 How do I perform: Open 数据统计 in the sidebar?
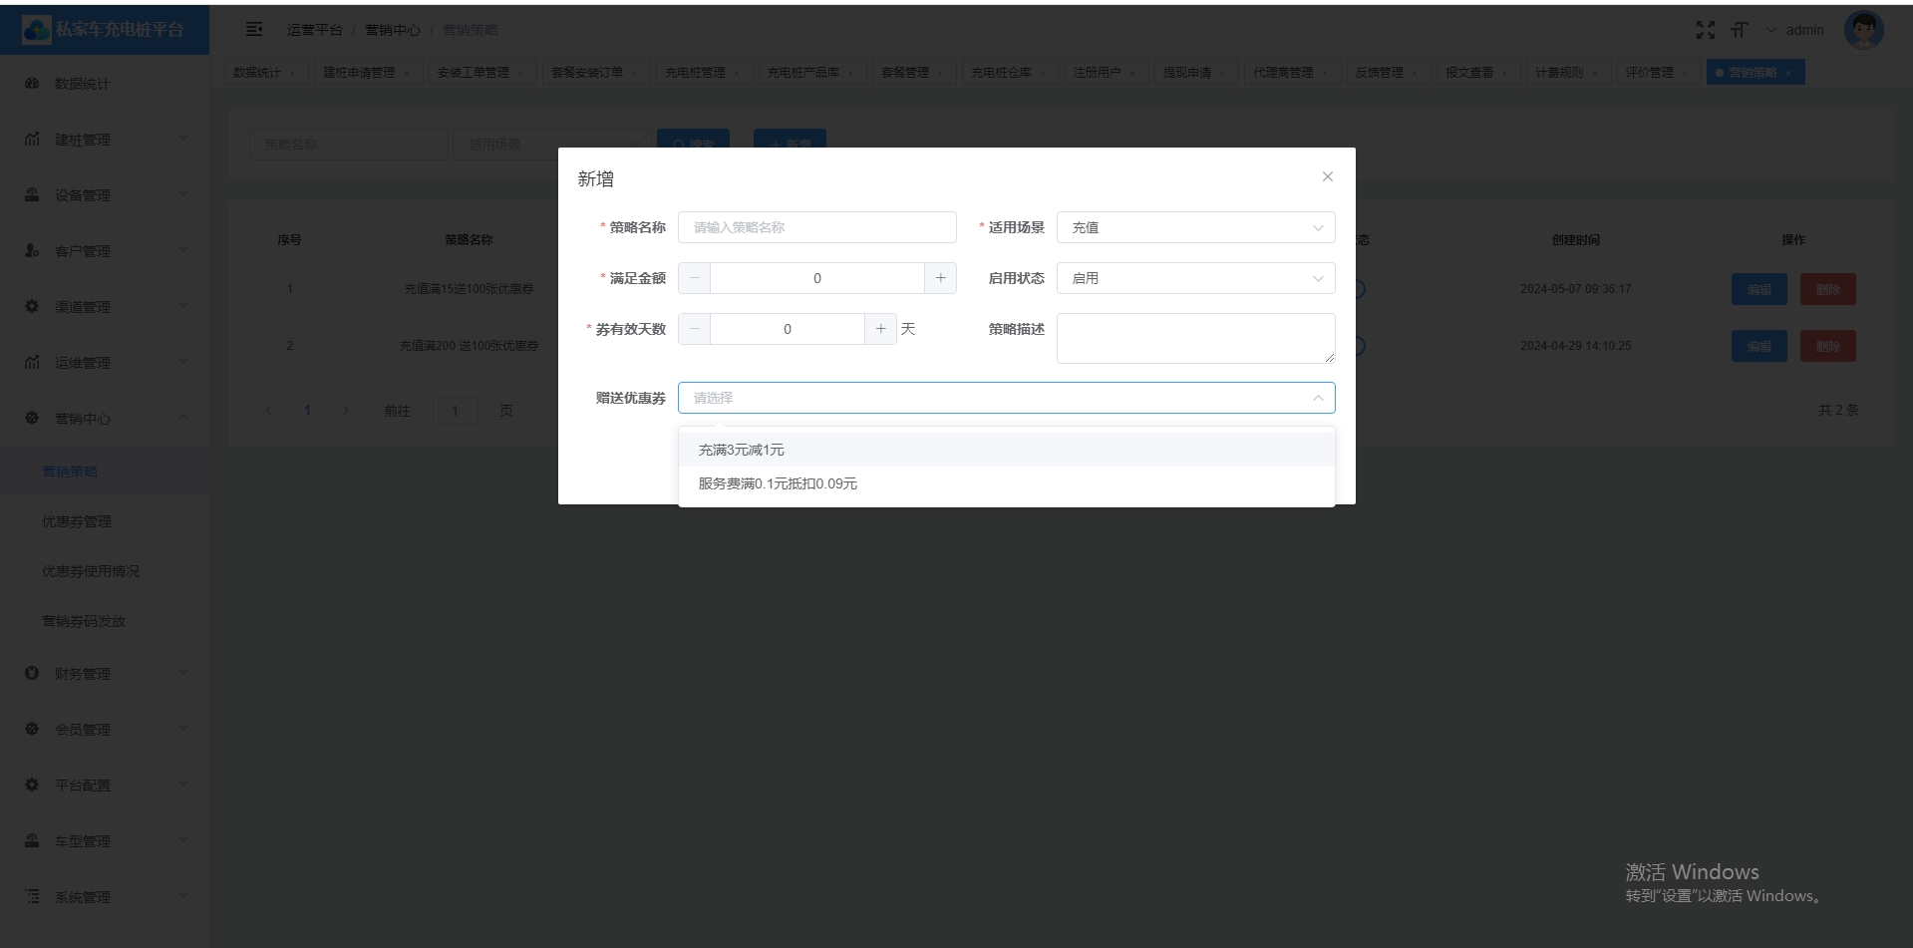(x=105, y=84)
